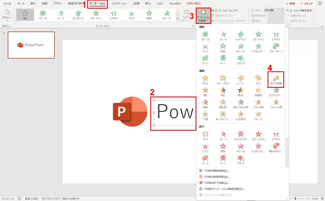Apply 下線 emphasis effect
Viewport: 325px width, 201px height.
(x=205, y=116)
